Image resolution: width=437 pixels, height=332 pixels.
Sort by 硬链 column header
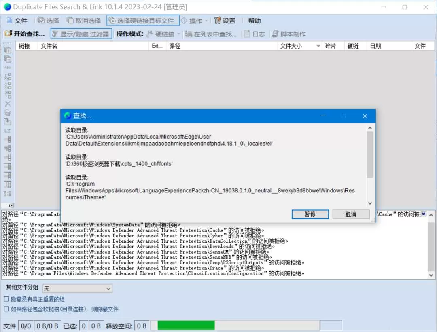coord(356,46)
